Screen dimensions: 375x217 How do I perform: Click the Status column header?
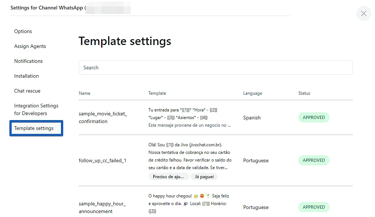point(304,93)
